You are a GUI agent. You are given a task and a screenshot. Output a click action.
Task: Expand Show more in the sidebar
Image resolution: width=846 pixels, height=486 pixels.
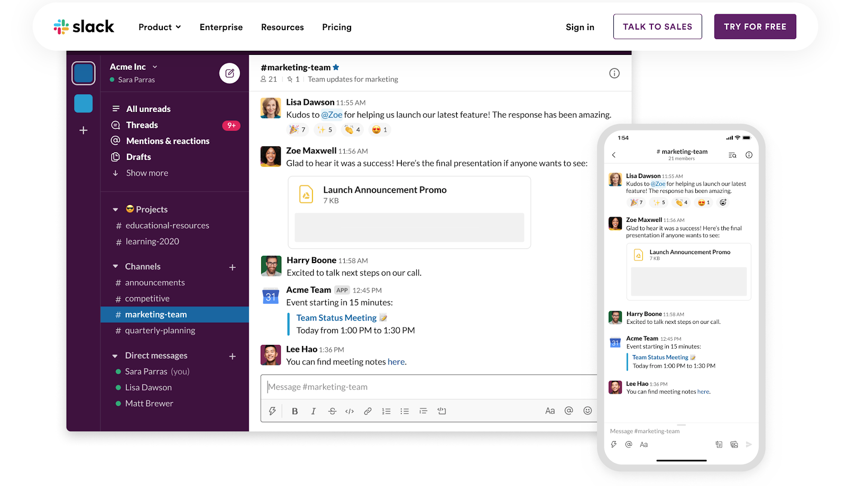click(x=140, y=173)
